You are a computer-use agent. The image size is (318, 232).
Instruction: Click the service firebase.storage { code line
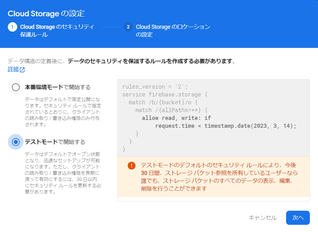point(165,95)
